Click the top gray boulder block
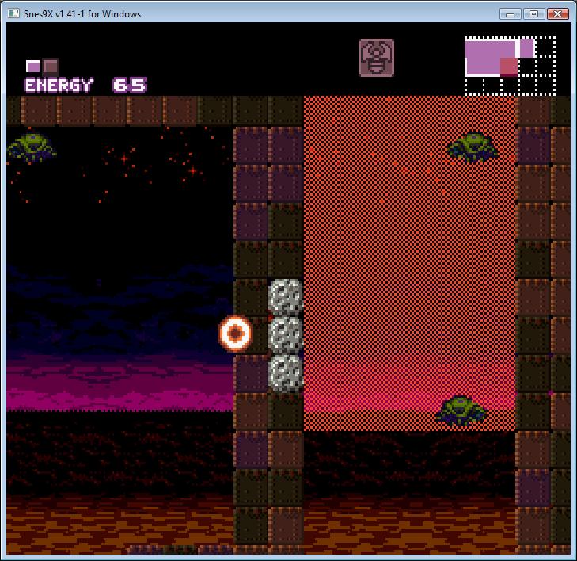The width and height of the screenshot is (577, 561). (x=286, y=297)
